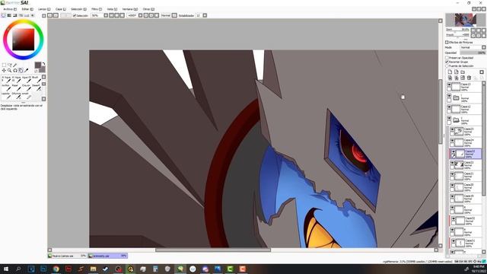Open the Editar menu
The width and height of the screenshot is (487, 274).
[x=27, y=9]
